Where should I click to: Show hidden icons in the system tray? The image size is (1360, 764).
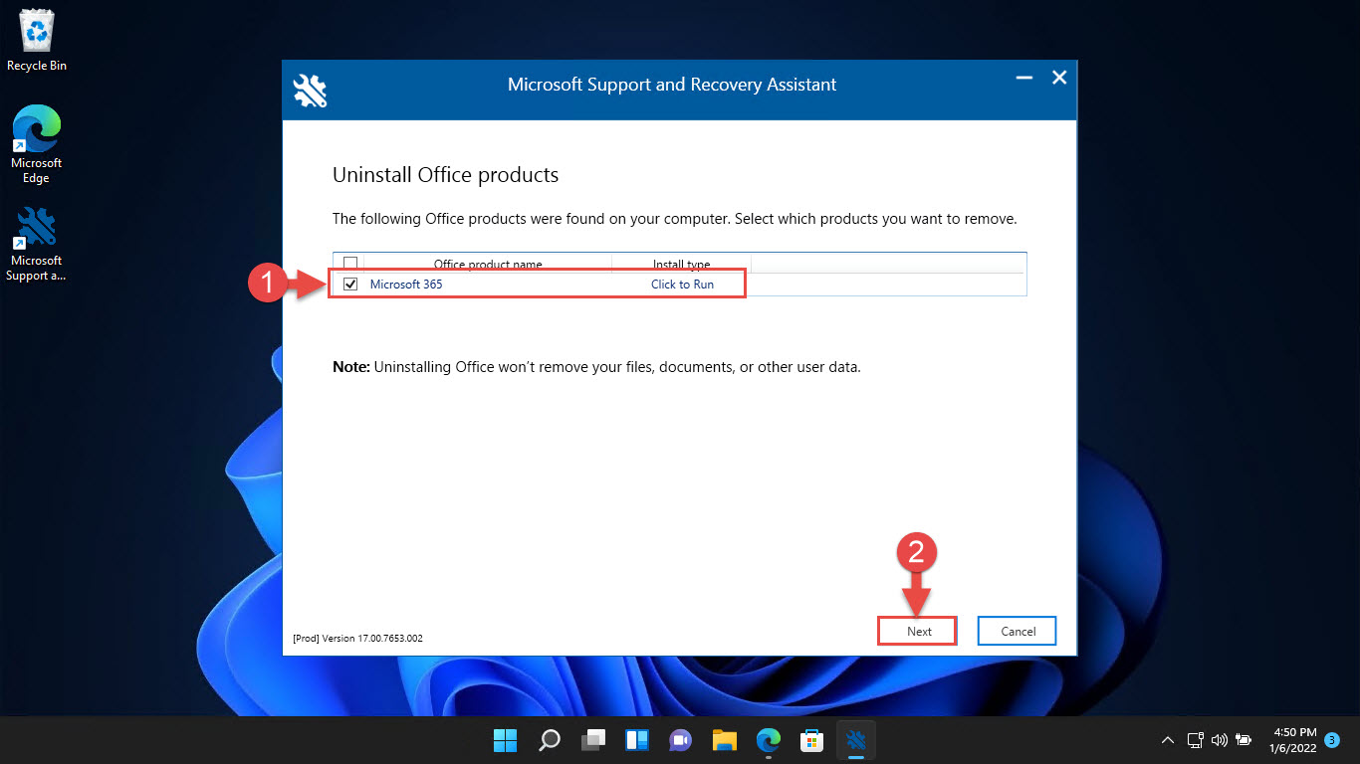[1168, 740]
